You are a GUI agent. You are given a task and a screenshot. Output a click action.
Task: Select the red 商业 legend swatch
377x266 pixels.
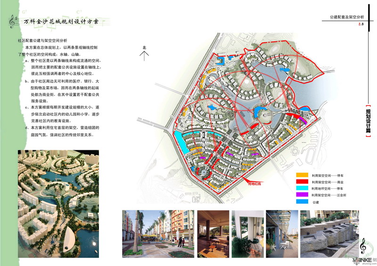click(302, 182)
